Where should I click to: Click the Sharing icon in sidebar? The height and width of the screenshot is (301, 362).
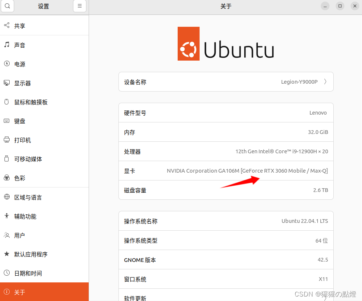7,25
